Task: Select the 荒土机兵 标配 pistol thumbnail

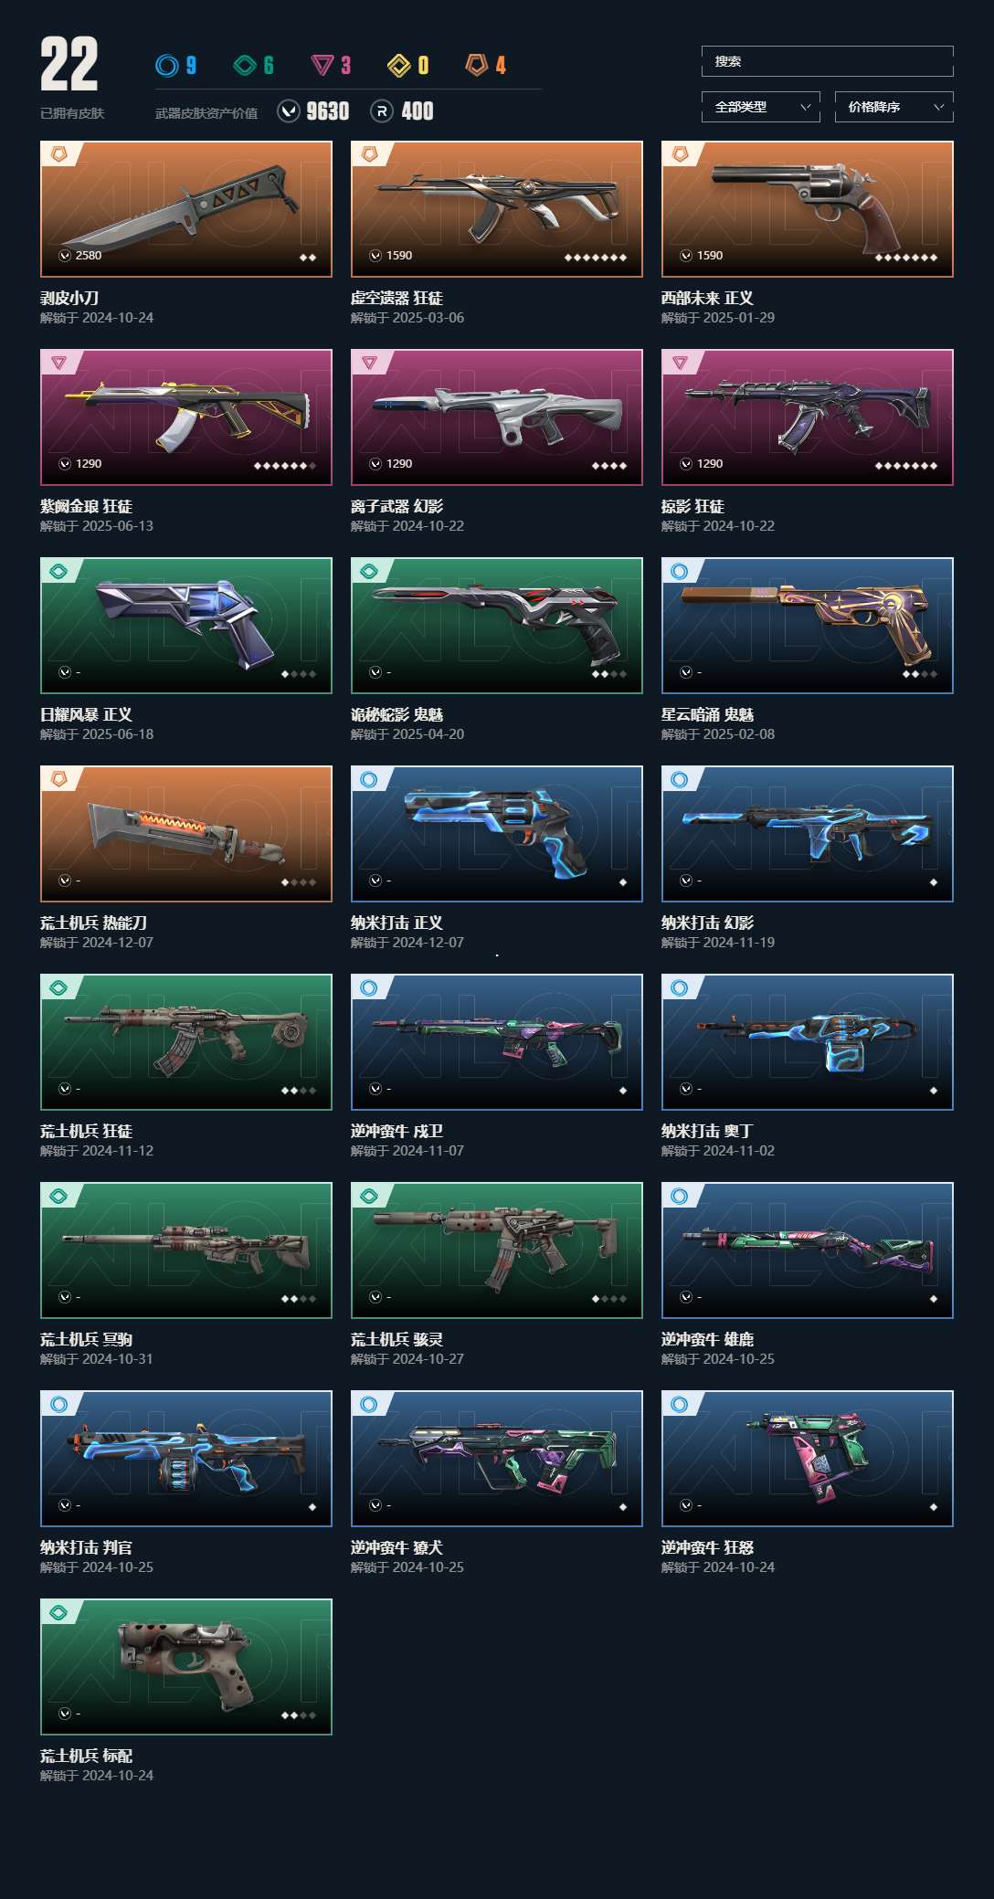Action: pyautogui.click(x=186, y=1667)
